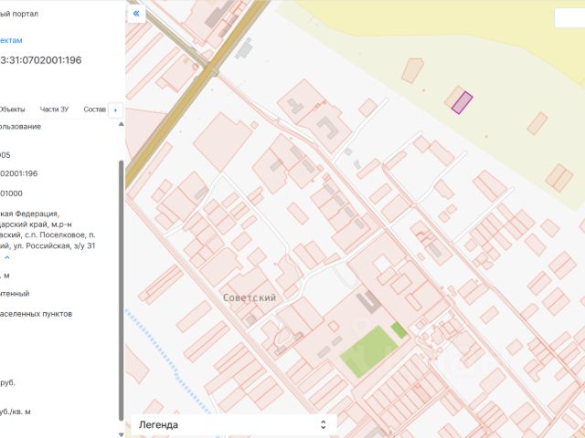Click the panel scrollbar up arrow
Viewport: 585px width, 438px height.
[121, 124]
